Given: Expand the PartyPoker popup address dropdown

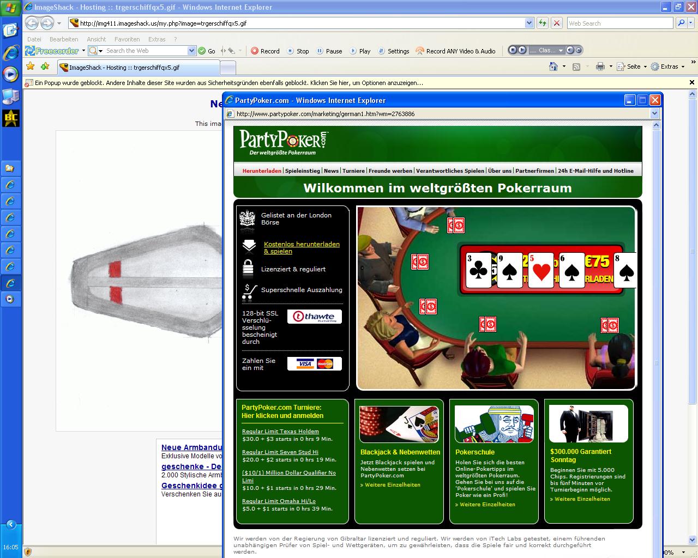Looking at the screenshot, I should tap(654, 113).
